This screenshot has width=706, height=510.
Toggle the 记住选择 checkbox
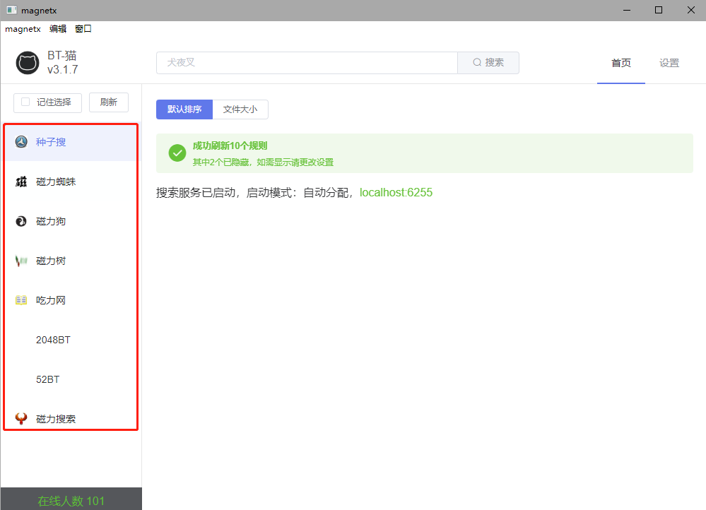pyautogui.click(x=25, y=102)
